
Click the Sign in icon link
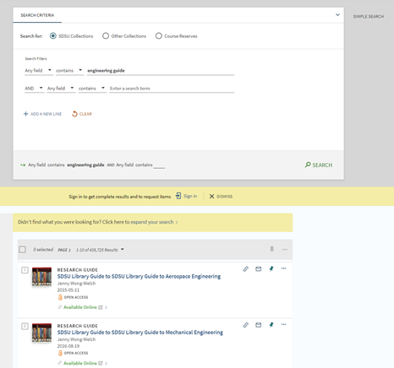point(178,196)
